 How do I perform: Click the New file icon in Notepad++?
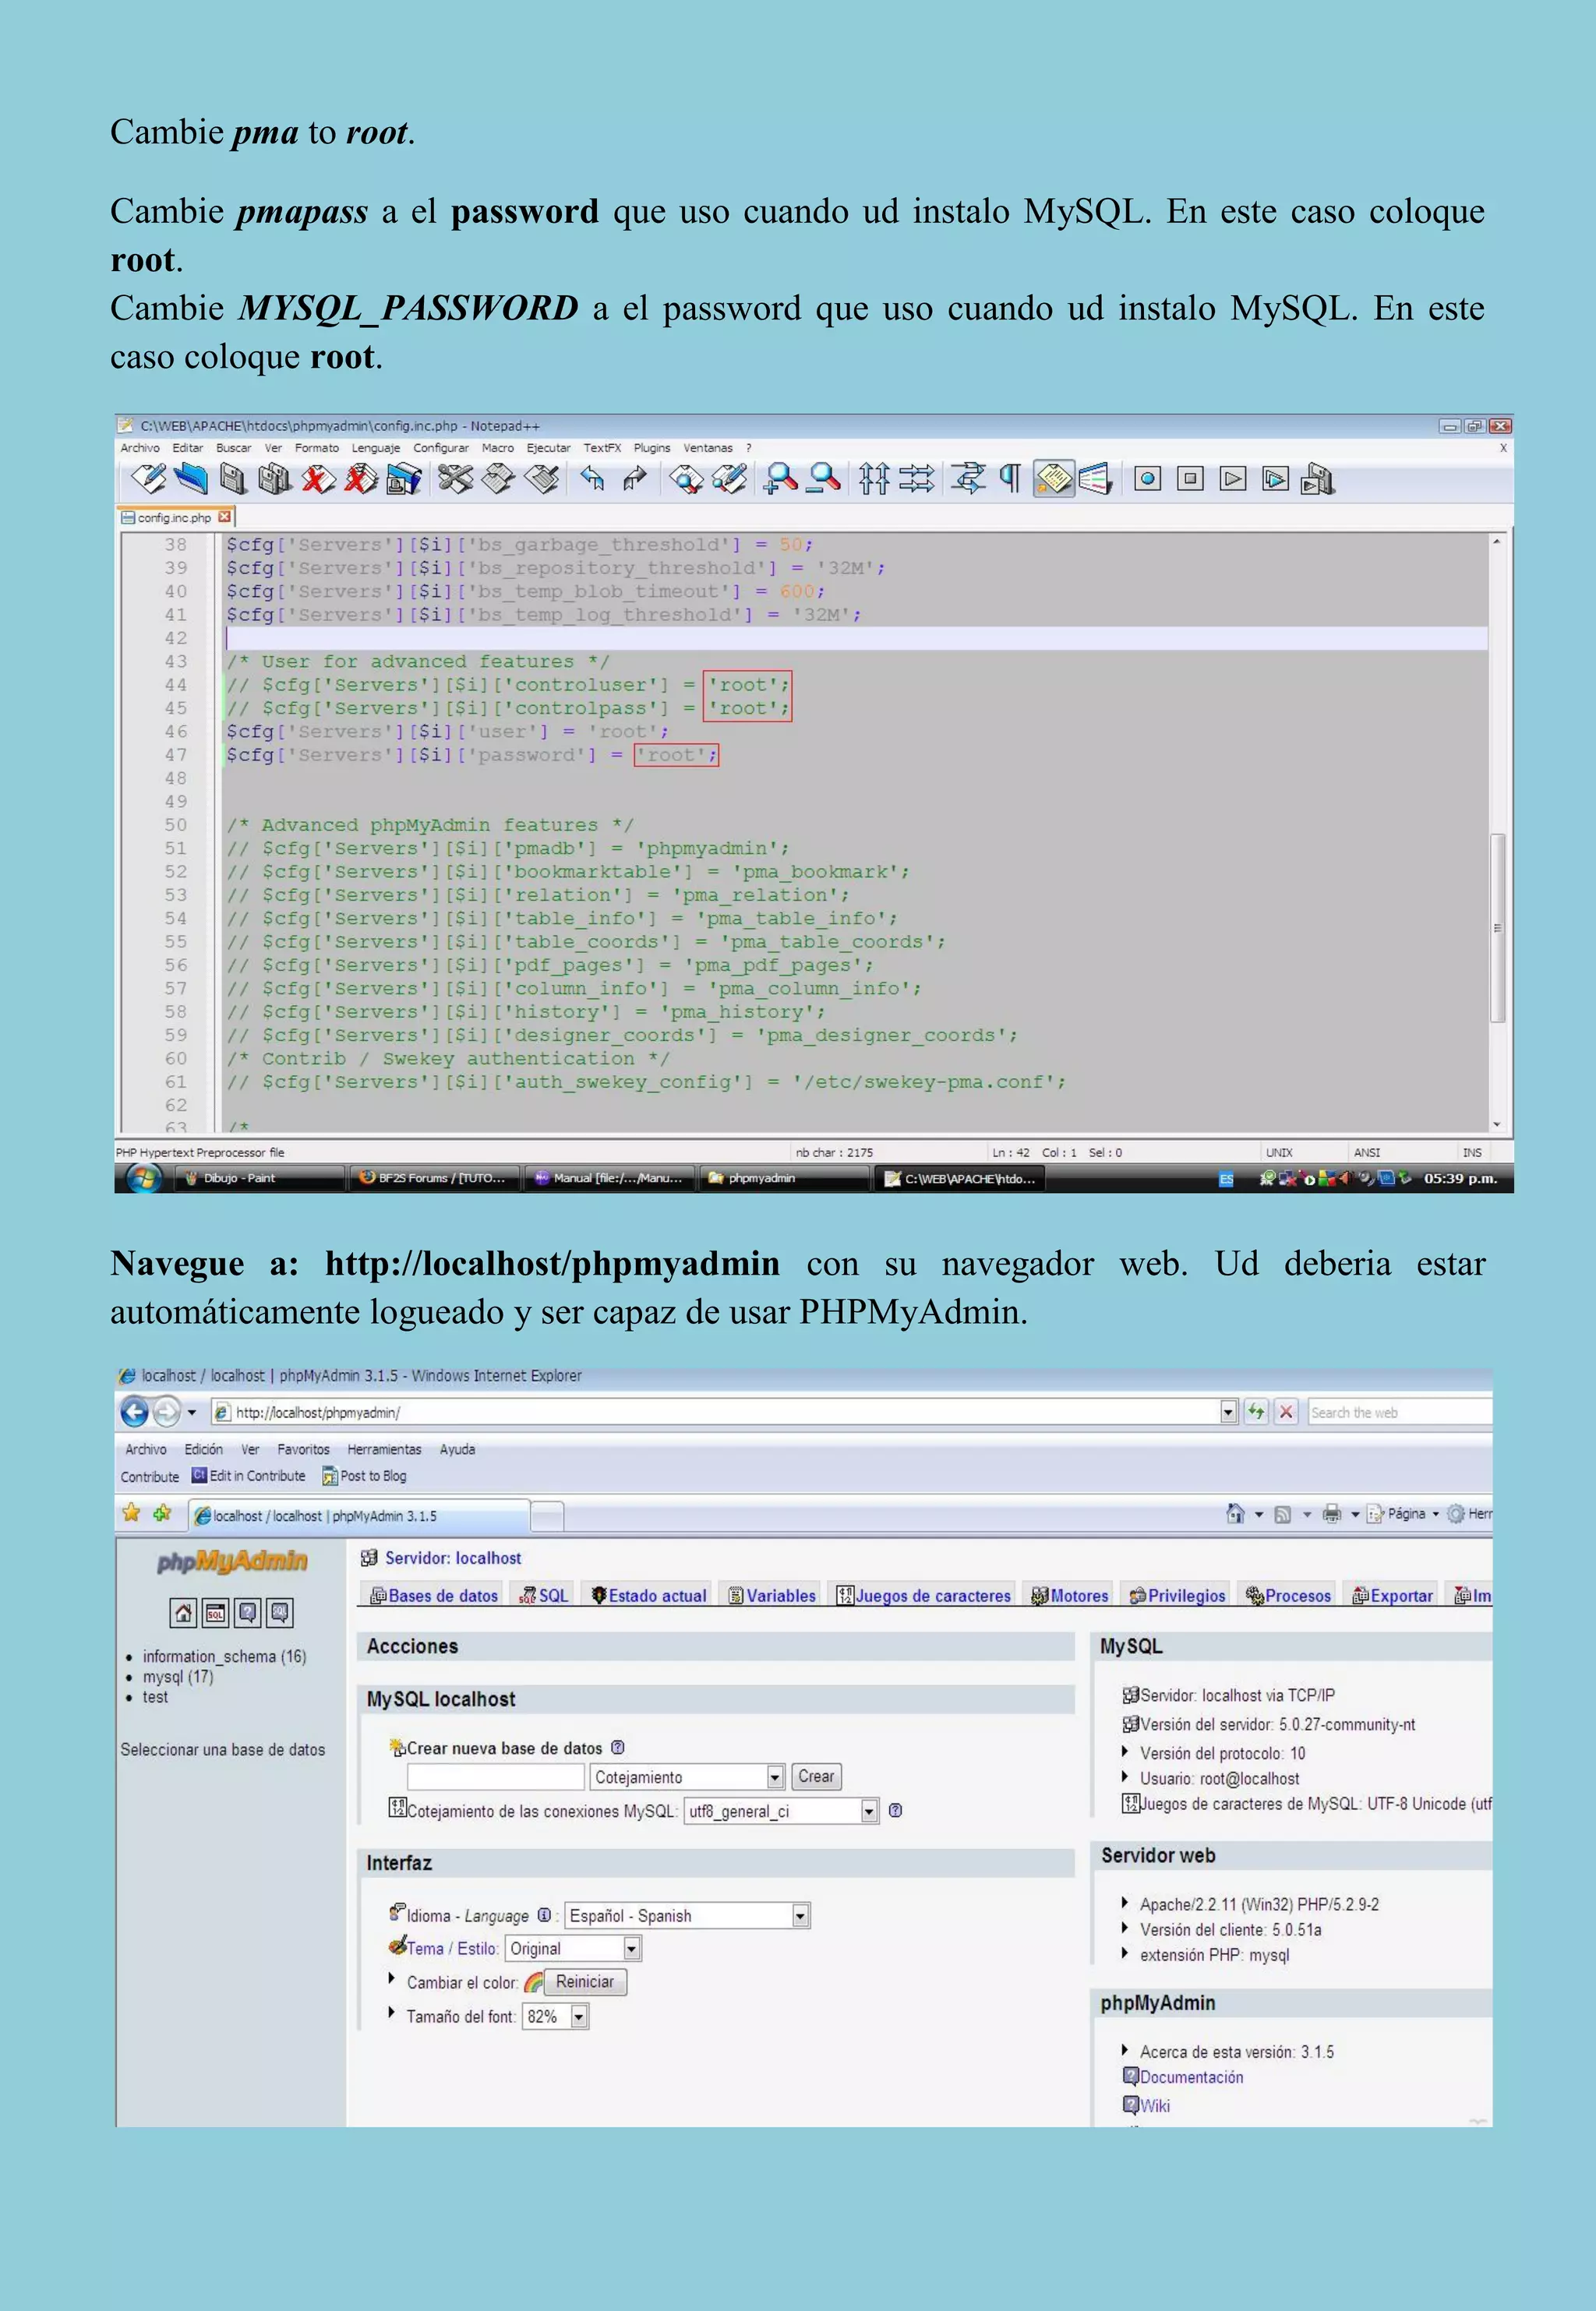coord(149,480)
